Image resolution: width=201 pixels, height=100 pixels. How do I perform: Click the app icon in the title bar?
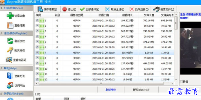(2, 2)
